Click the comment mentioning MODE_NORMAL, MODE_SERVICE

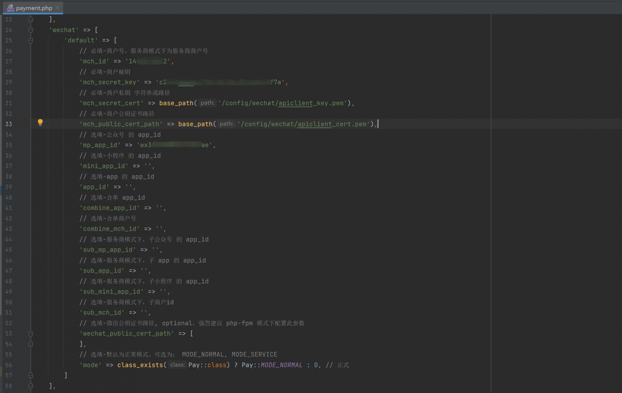tap(178, 355)
